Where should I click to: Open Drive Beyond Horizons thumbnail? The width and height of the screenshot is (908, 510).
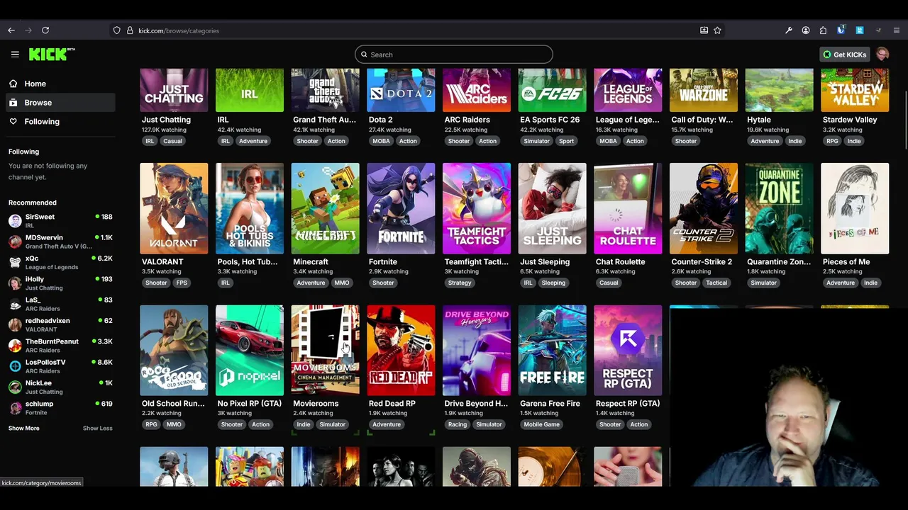477,350
